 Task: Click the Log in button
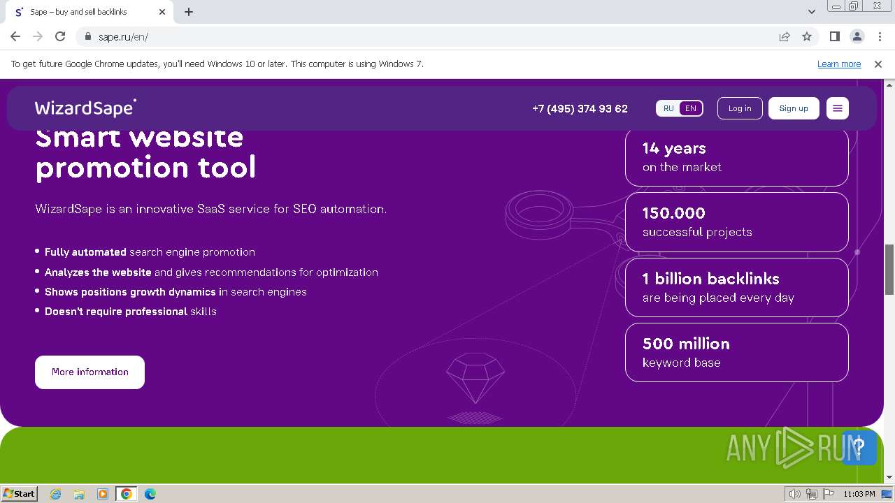(740, 108)
